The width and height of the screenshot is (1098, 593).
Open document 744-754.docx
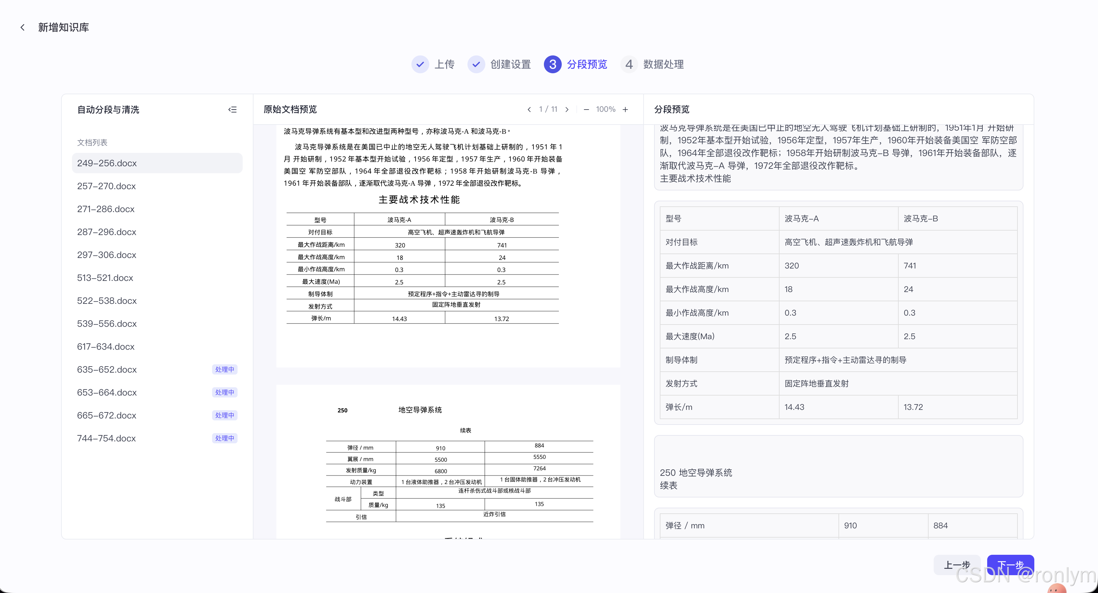click(157, 439)
